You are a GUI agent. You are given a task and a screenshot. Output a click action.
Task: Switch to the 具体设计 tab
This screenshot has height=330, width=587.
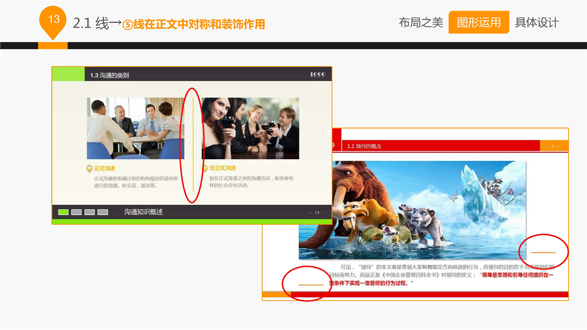(537, 22)
